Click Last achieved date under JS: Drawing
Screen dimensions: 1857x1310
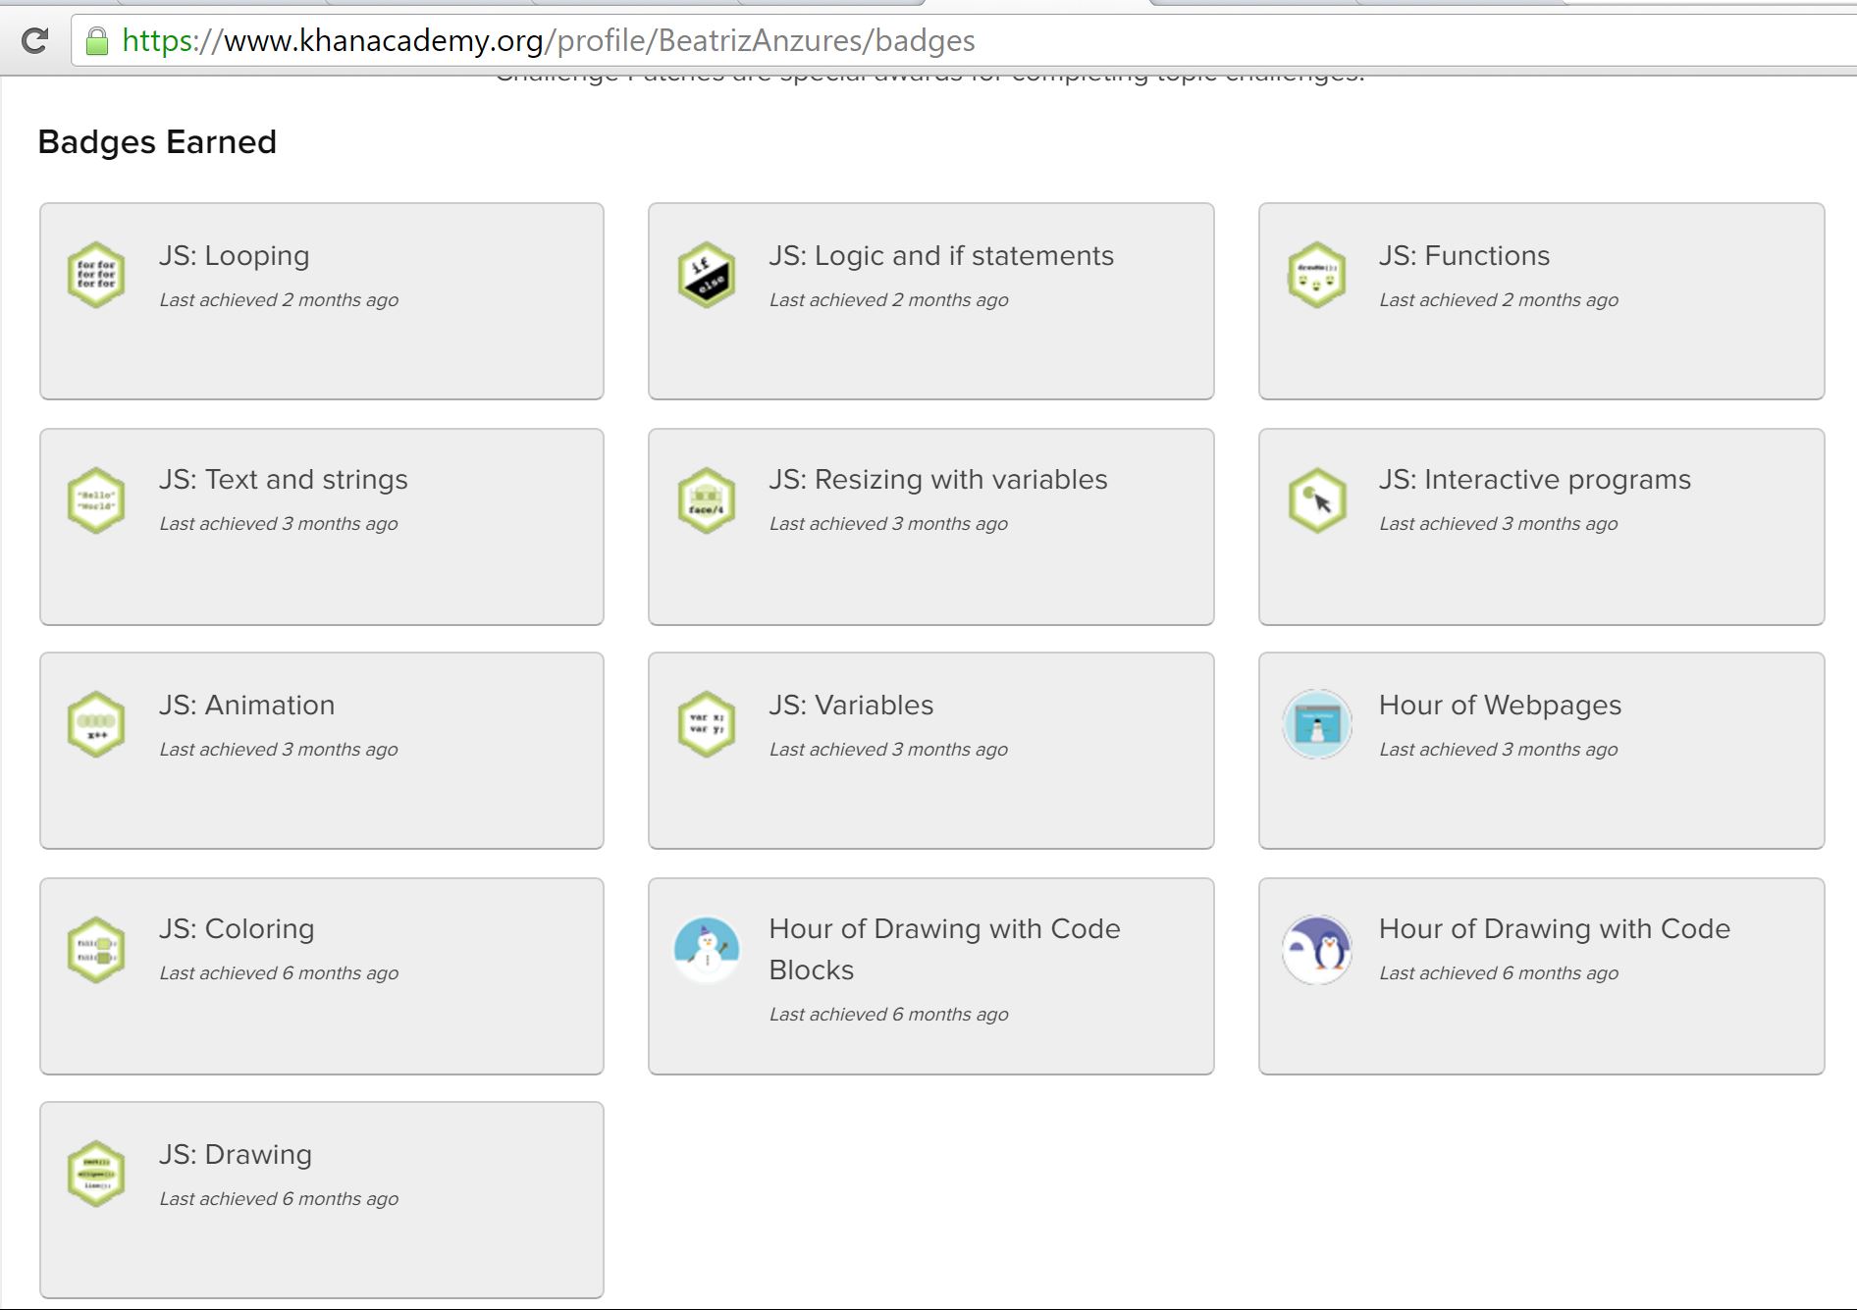[x=279, y=1199]
